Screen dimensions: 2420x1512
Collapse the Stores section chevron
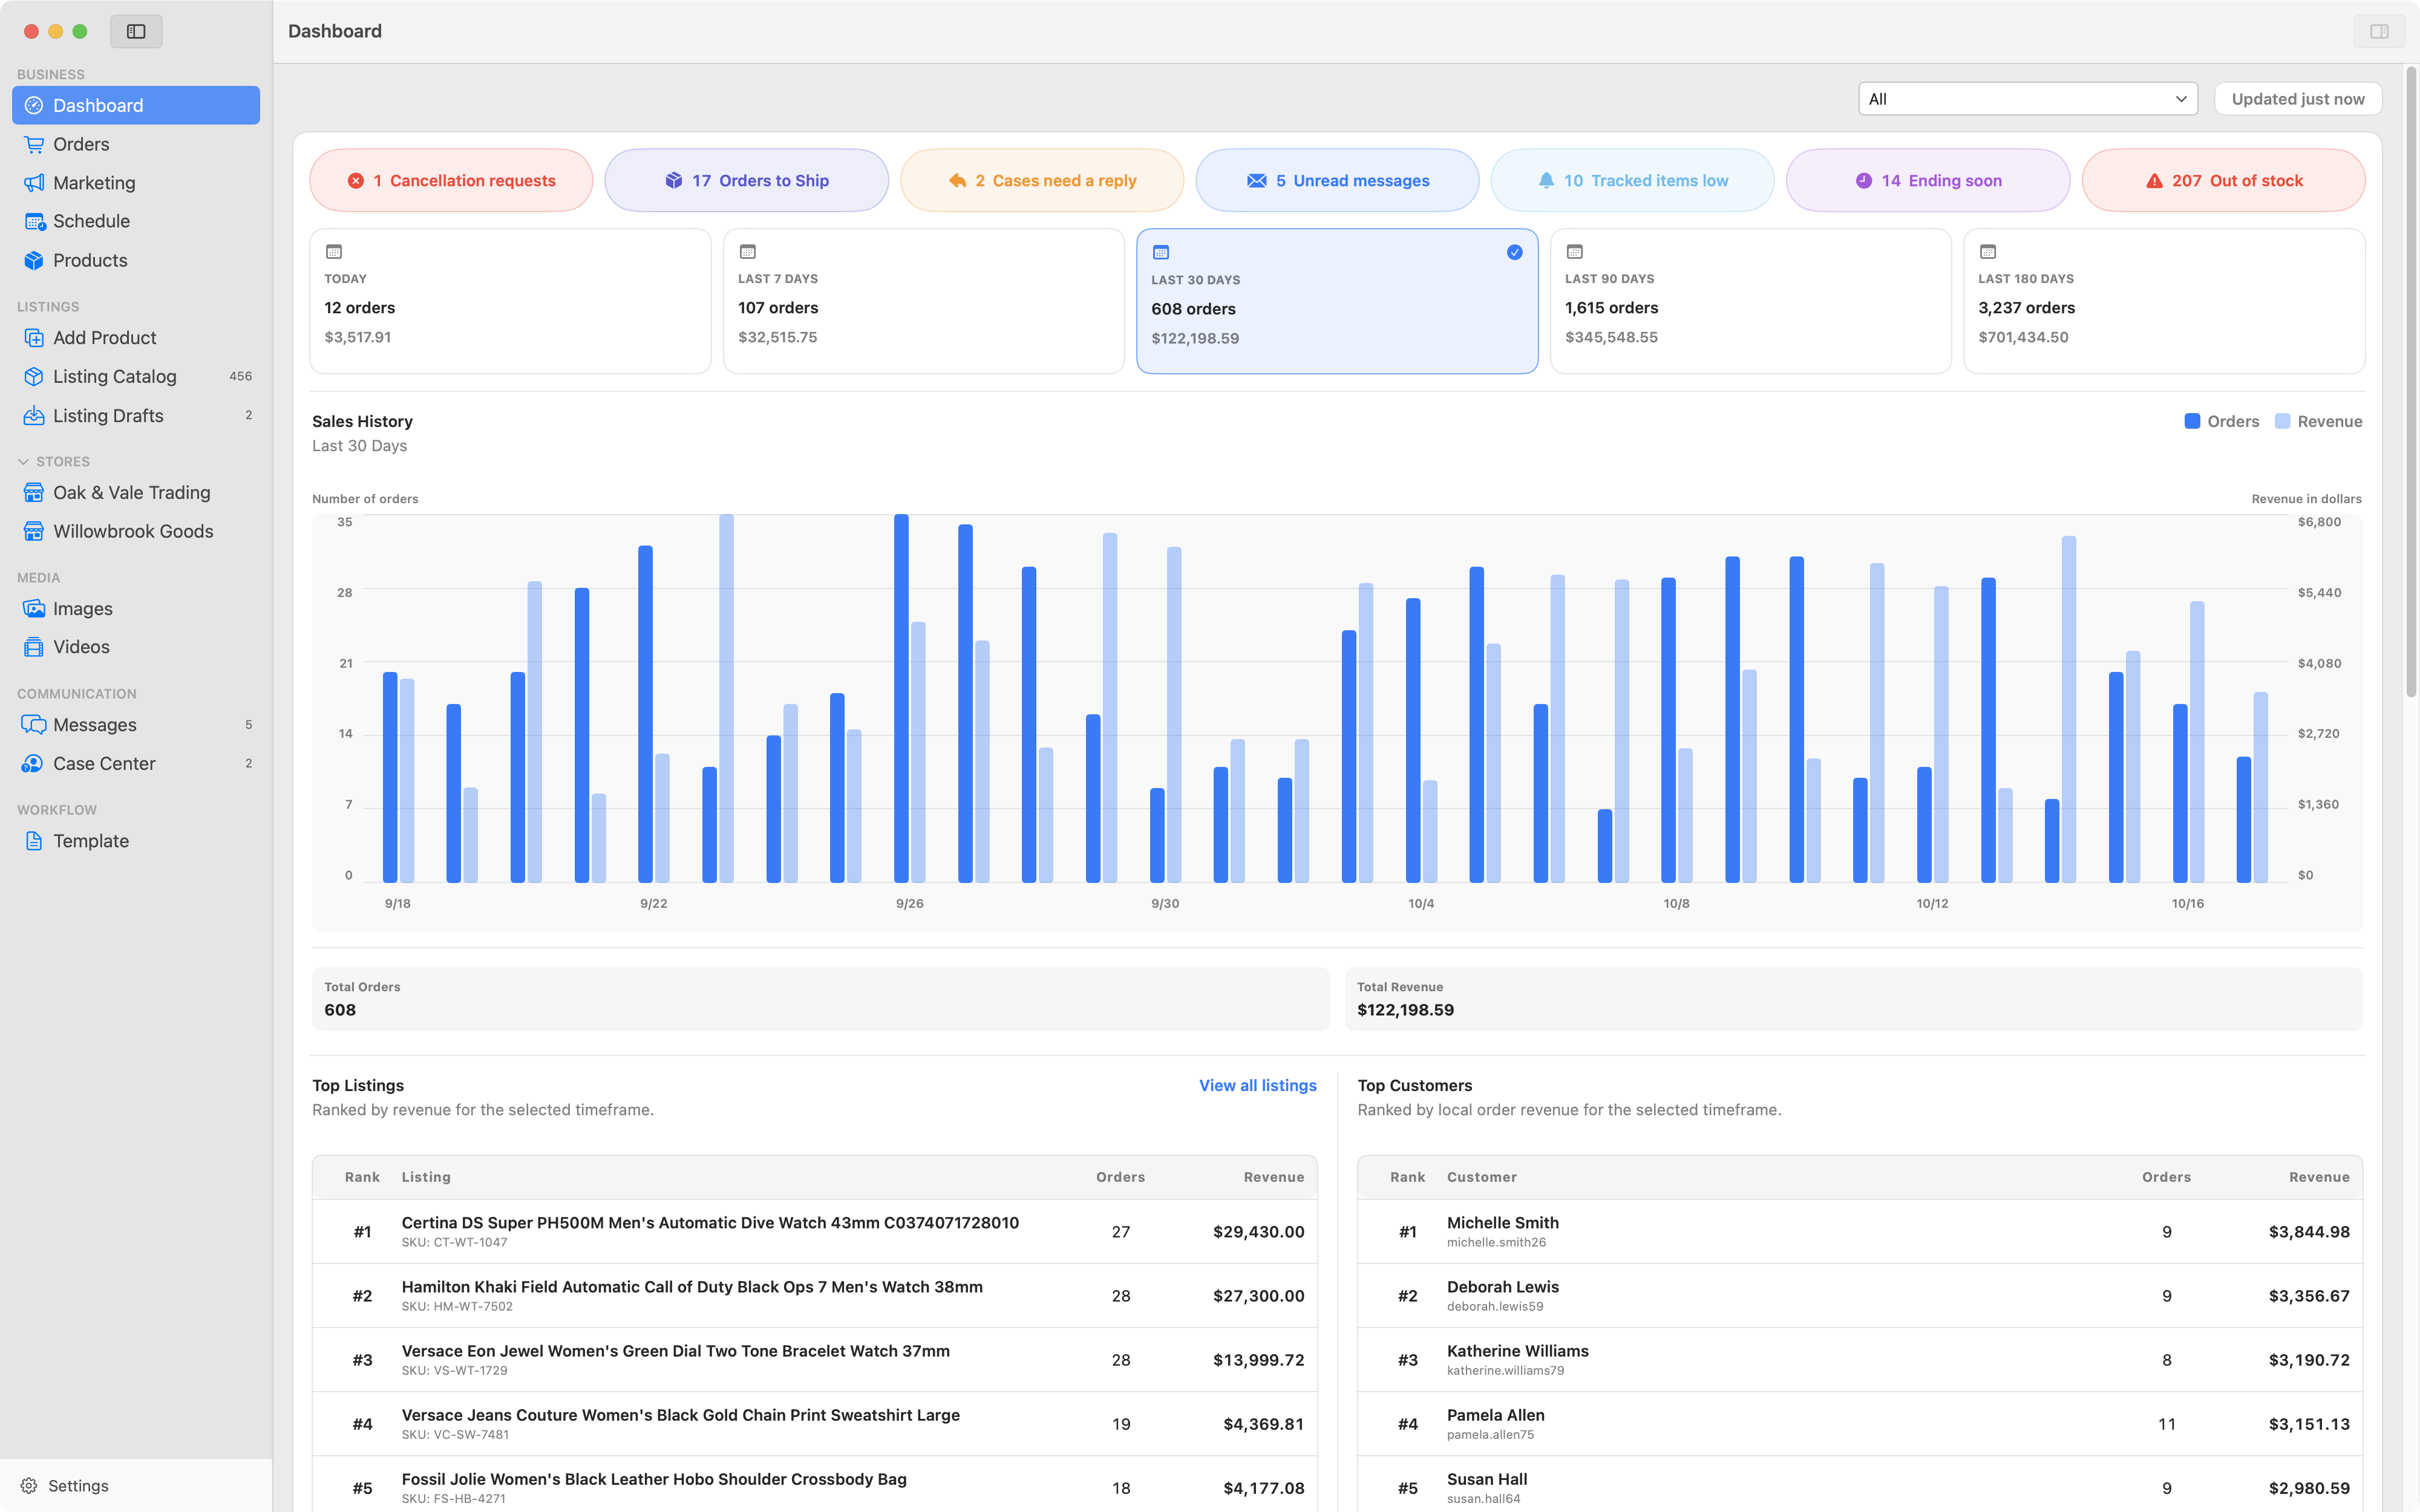tap(23, 461)
